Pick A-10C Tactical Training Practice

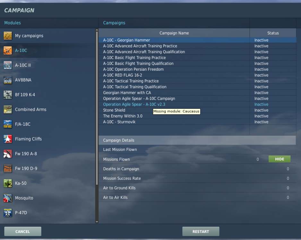[131, 81]
